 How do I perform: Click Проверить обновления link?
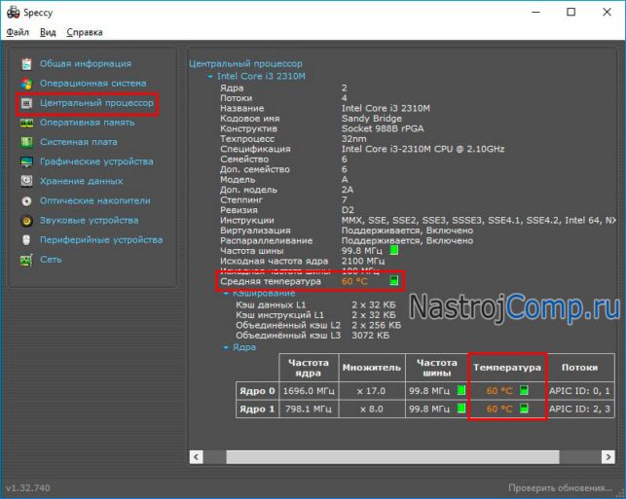click(x=560, y=488)
